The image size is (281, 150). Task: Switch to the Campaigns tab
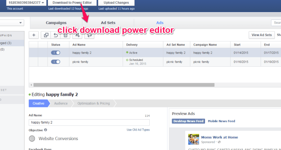(56, 23)
